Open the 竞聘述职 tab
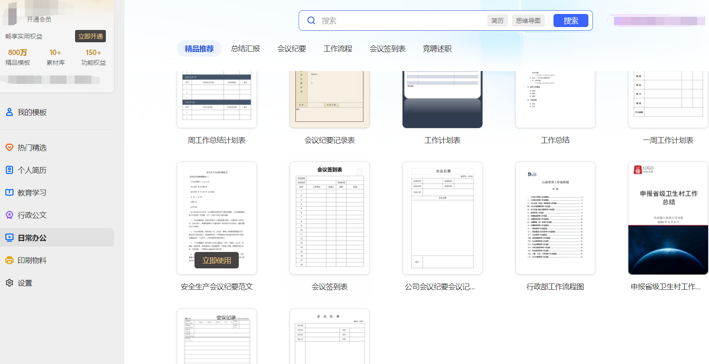The width and height of the screenshot is (709, 364). [437, 48]
